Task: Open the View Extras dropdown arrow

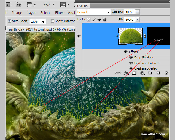Action: click(x=35, y=4)
